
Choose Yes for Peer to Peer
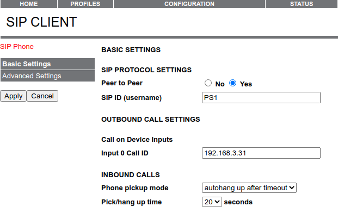233,84
